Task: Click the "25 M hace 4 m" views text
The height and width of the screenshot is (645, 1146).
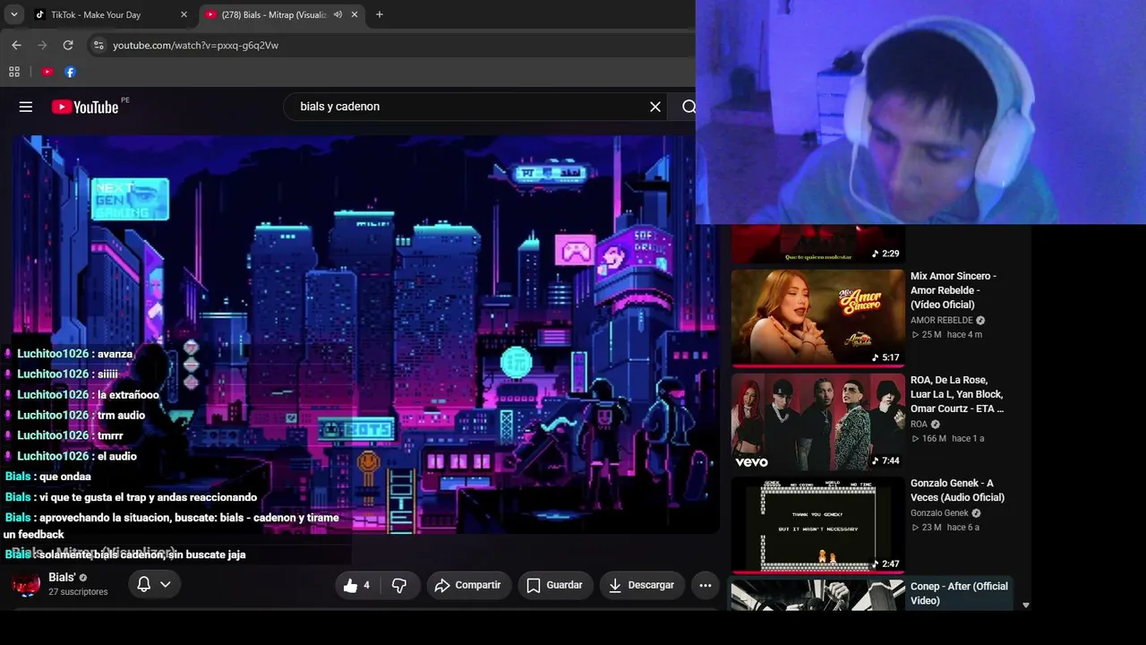Action: pyautogui.click(x=946, y=334)
